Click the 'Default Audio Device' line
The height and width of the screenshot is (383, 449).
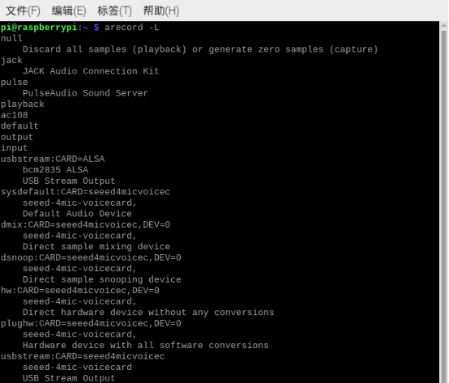77,214
